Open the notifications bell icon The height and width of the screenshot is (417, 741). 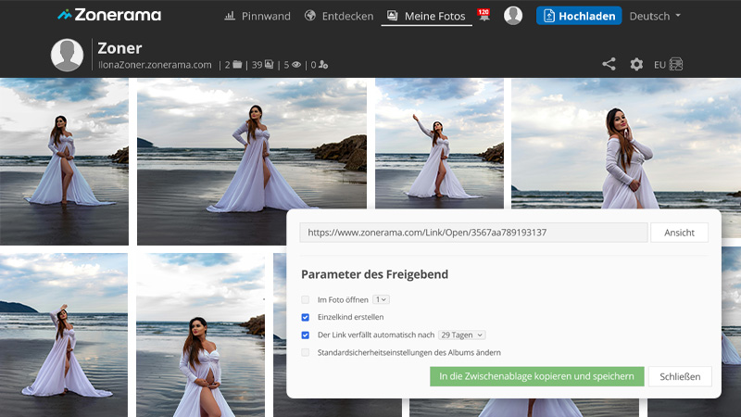(484, 15)
